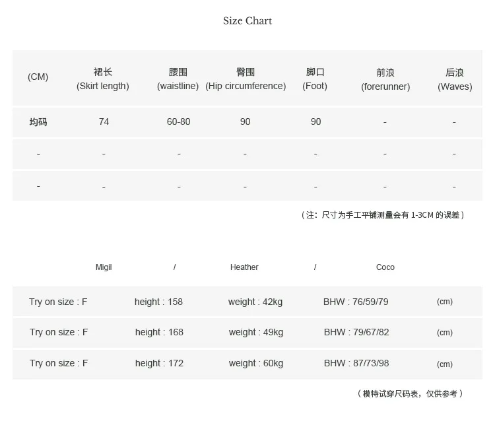Screen dimensions: 495x433
Task: Click the model name Coco
Action: [385, 267]
